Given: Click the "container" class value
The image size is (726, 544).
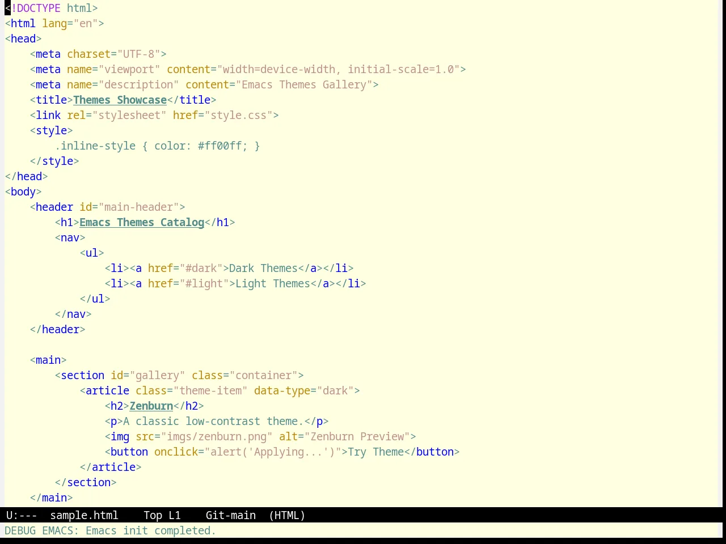Looking at the screenshot, I should pos(263,375).
